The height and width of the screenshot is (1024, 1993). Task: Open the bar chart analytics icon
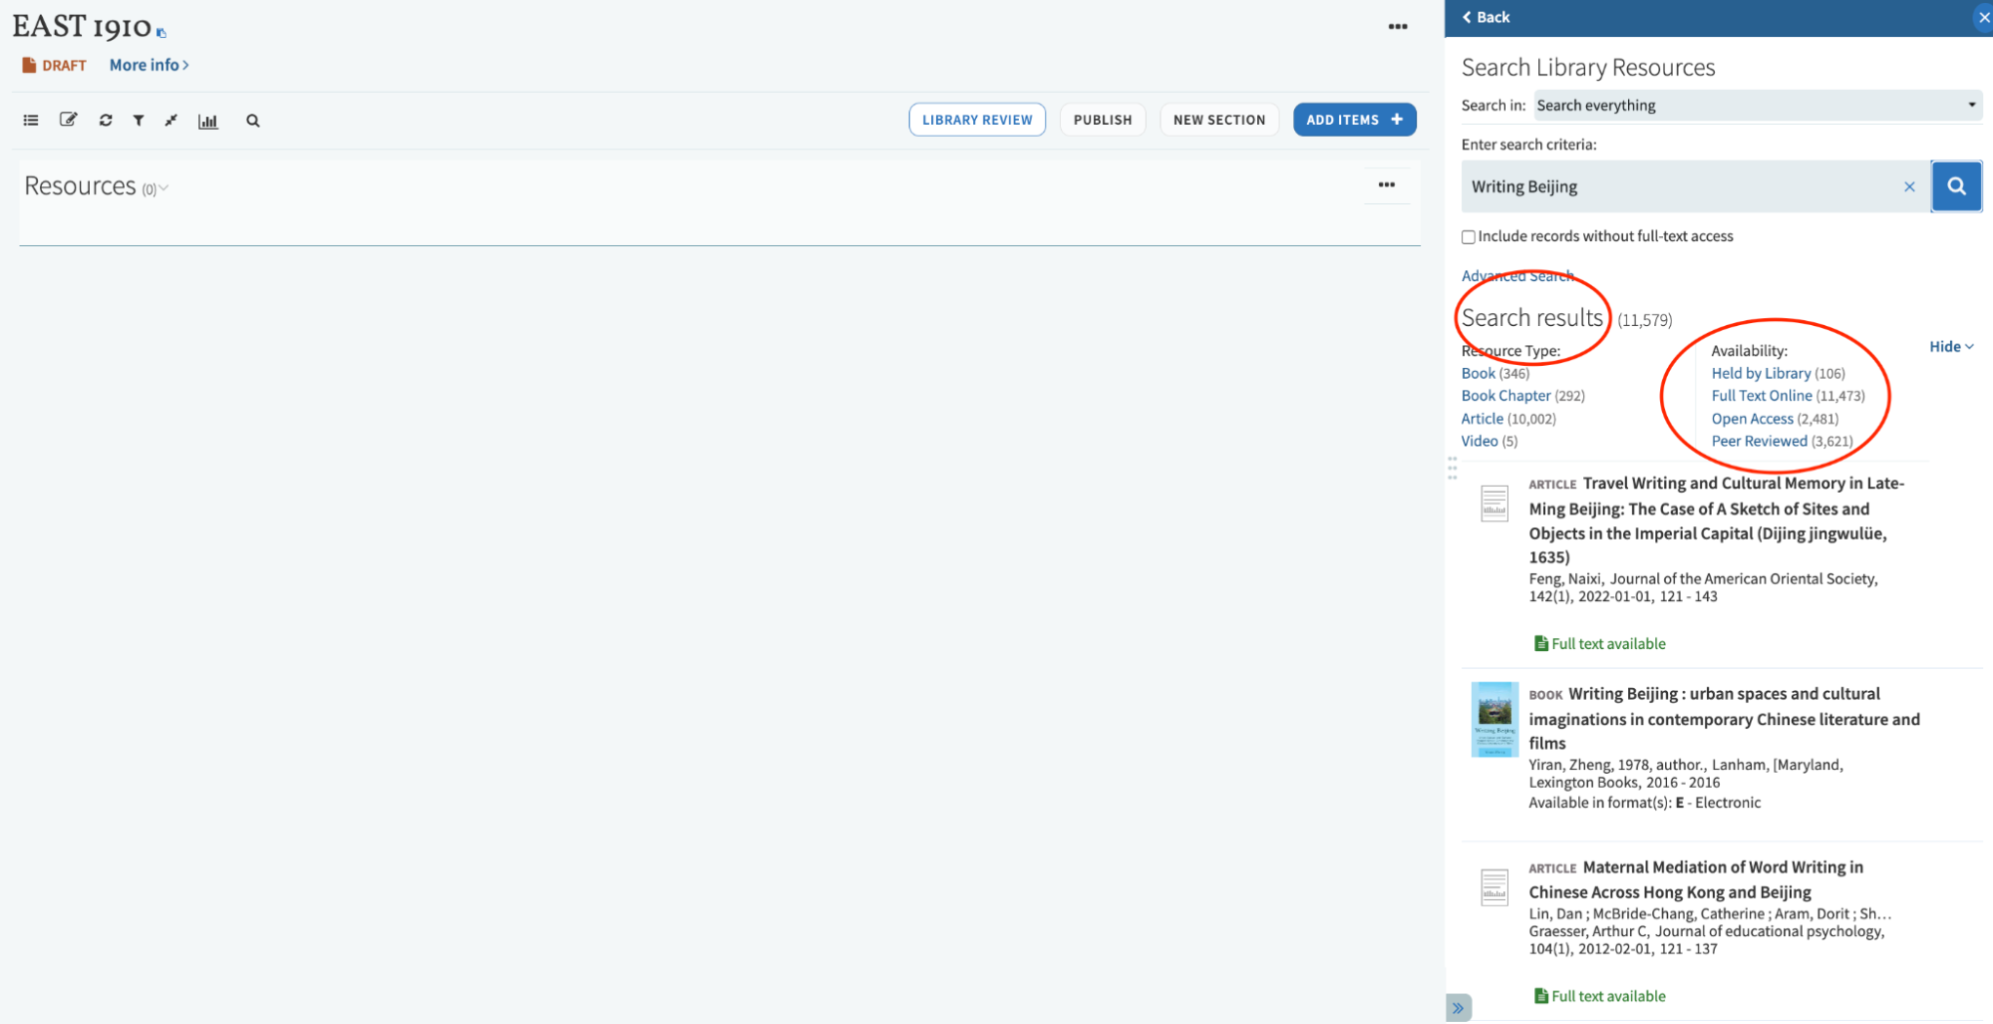[207, 122]
